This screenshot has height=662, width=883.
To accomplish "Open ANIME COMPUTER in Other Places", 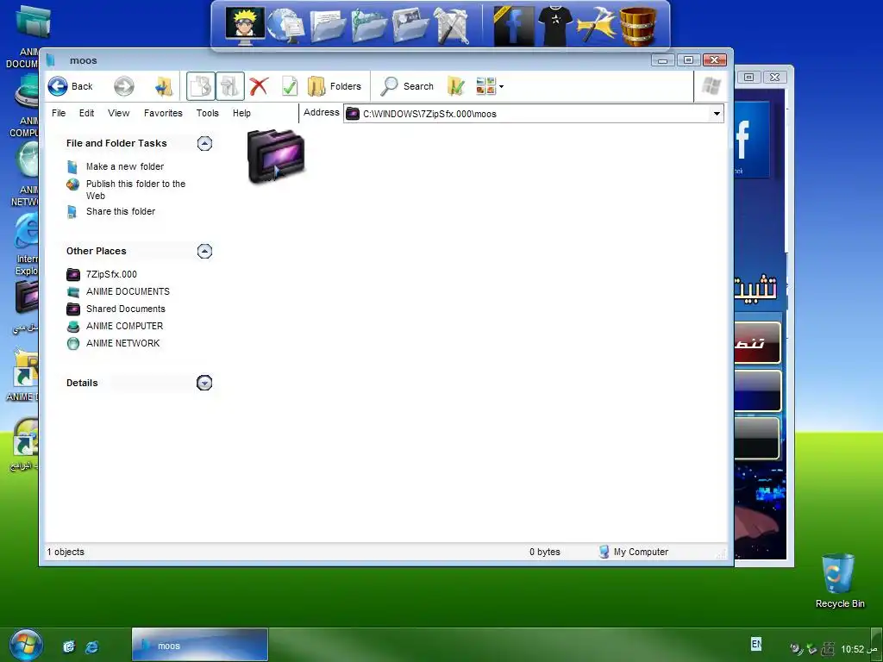I will coord(124,326).
